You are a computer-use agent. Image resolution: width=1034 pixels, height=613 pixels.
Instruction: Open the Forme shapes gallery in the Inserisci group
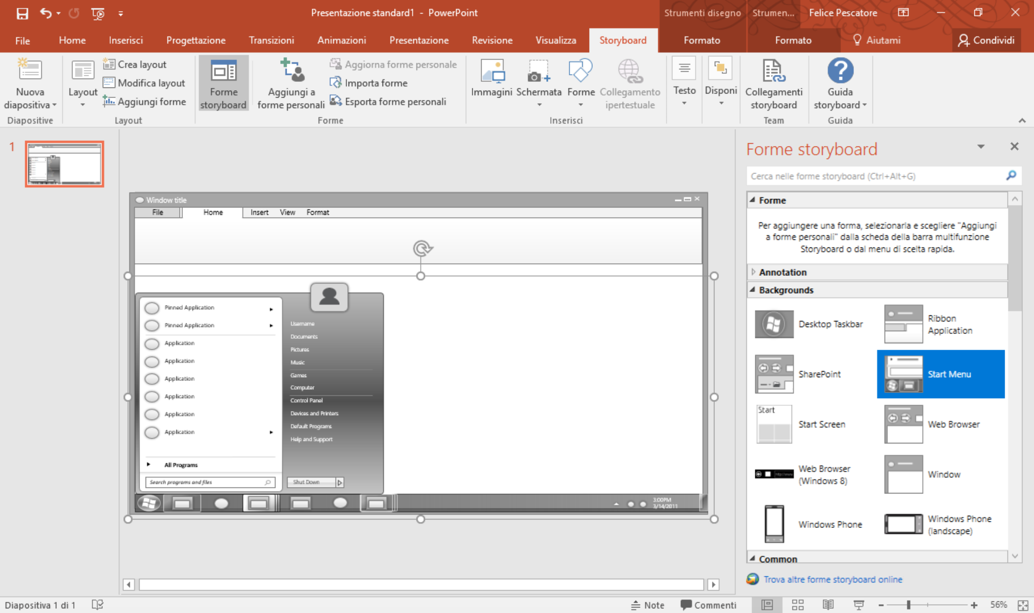tap(581, 84)
